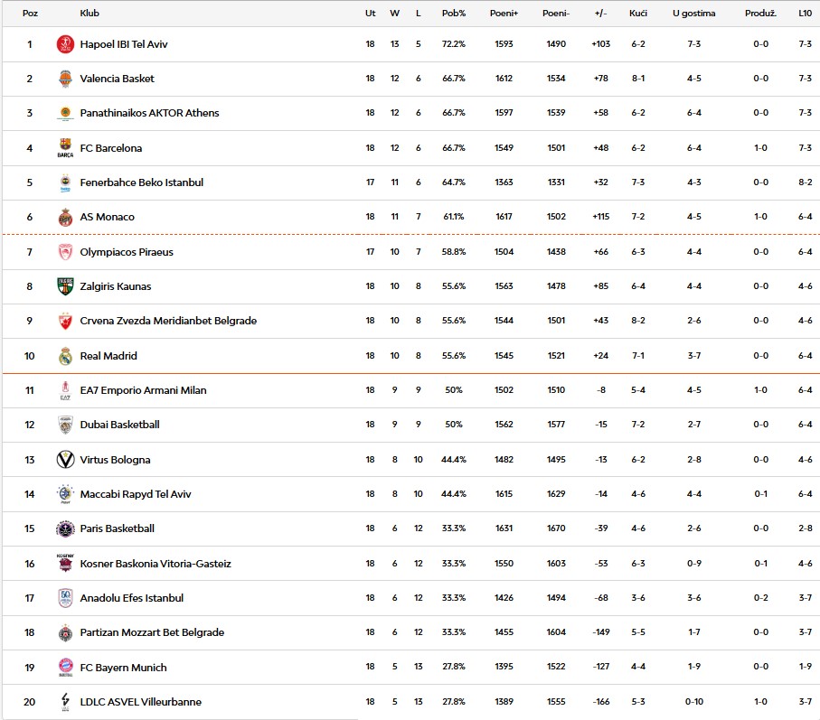The width and height of the screenshot is (820, 720).
Task: Click the Hapoel IBI Tel Aviv logo
Action: pos(65,44)
